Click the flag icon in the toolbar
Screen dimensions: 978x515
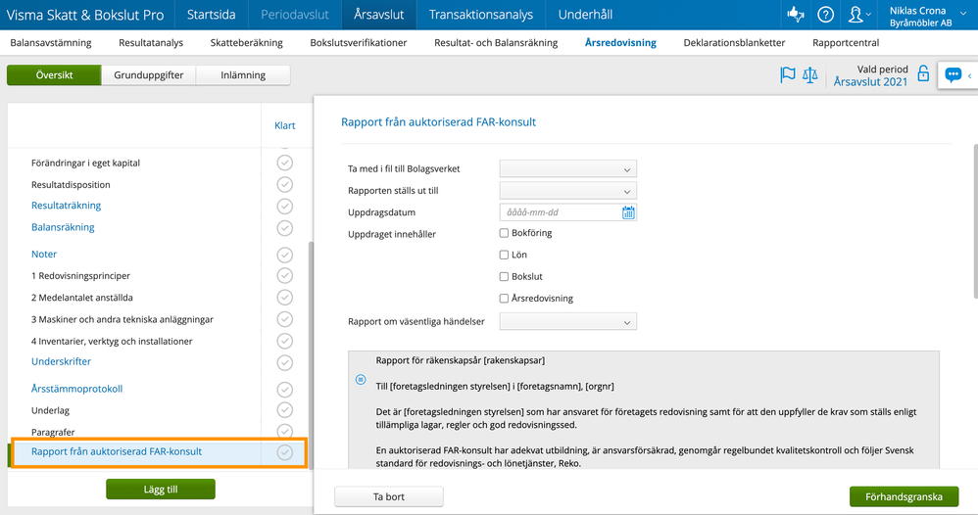tap(787, 75)
